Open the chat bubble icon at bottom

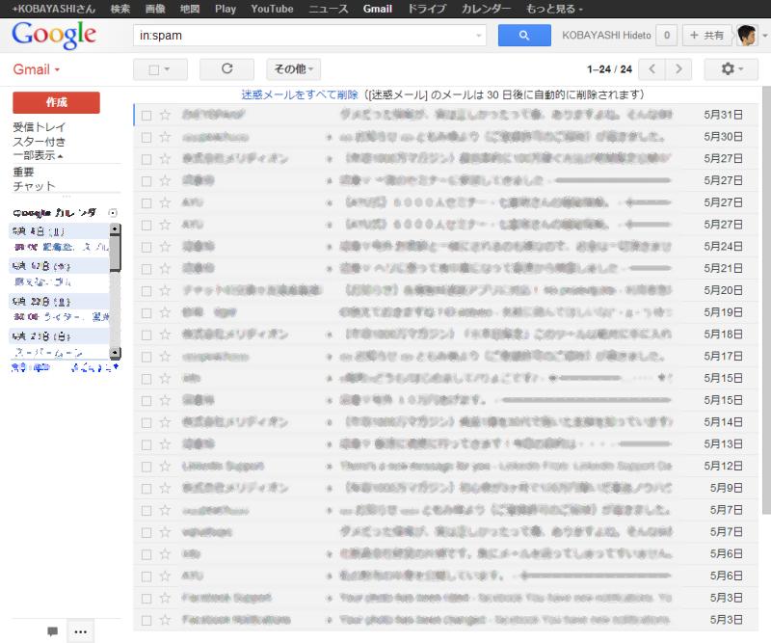pos(53,631)
